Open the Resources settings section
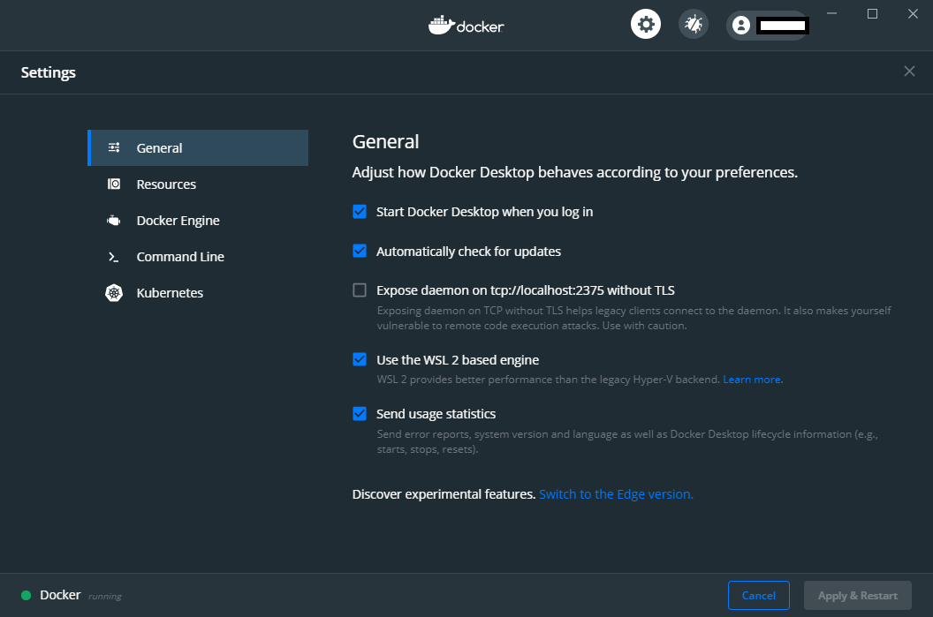Viewport: 933px width, 617px height. [198, 184]
